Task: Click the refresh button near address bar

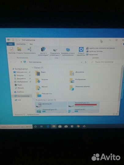Action: pos(86,62)
